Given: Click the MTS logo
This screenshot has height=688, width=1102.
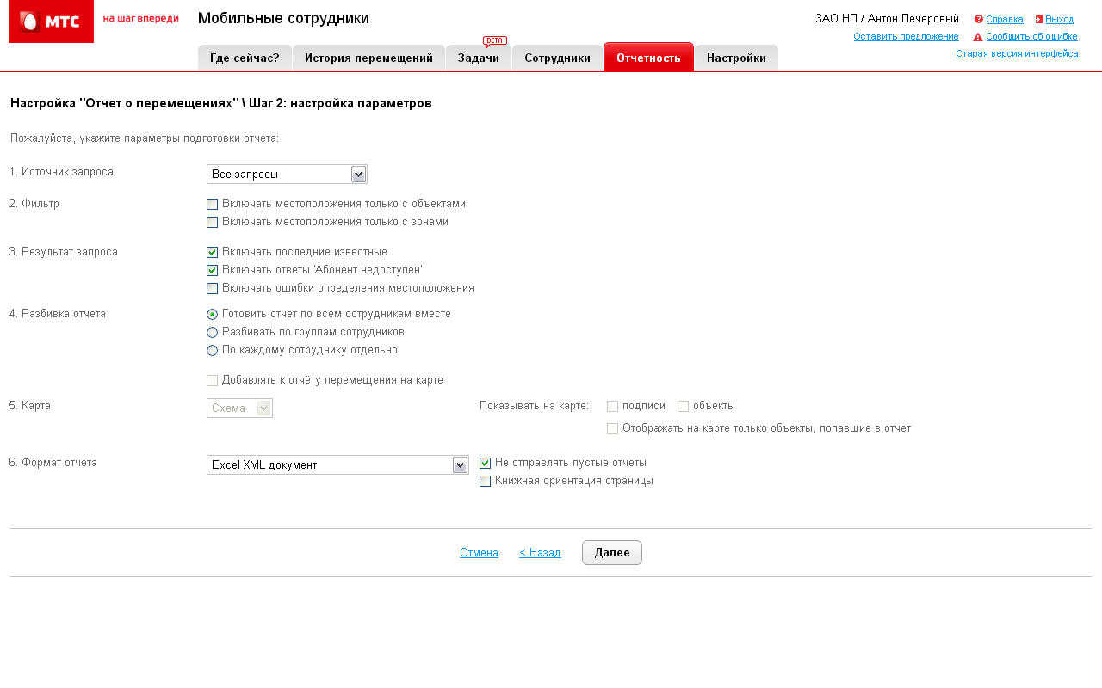Looking at the screenshot, I should [51, 21].
